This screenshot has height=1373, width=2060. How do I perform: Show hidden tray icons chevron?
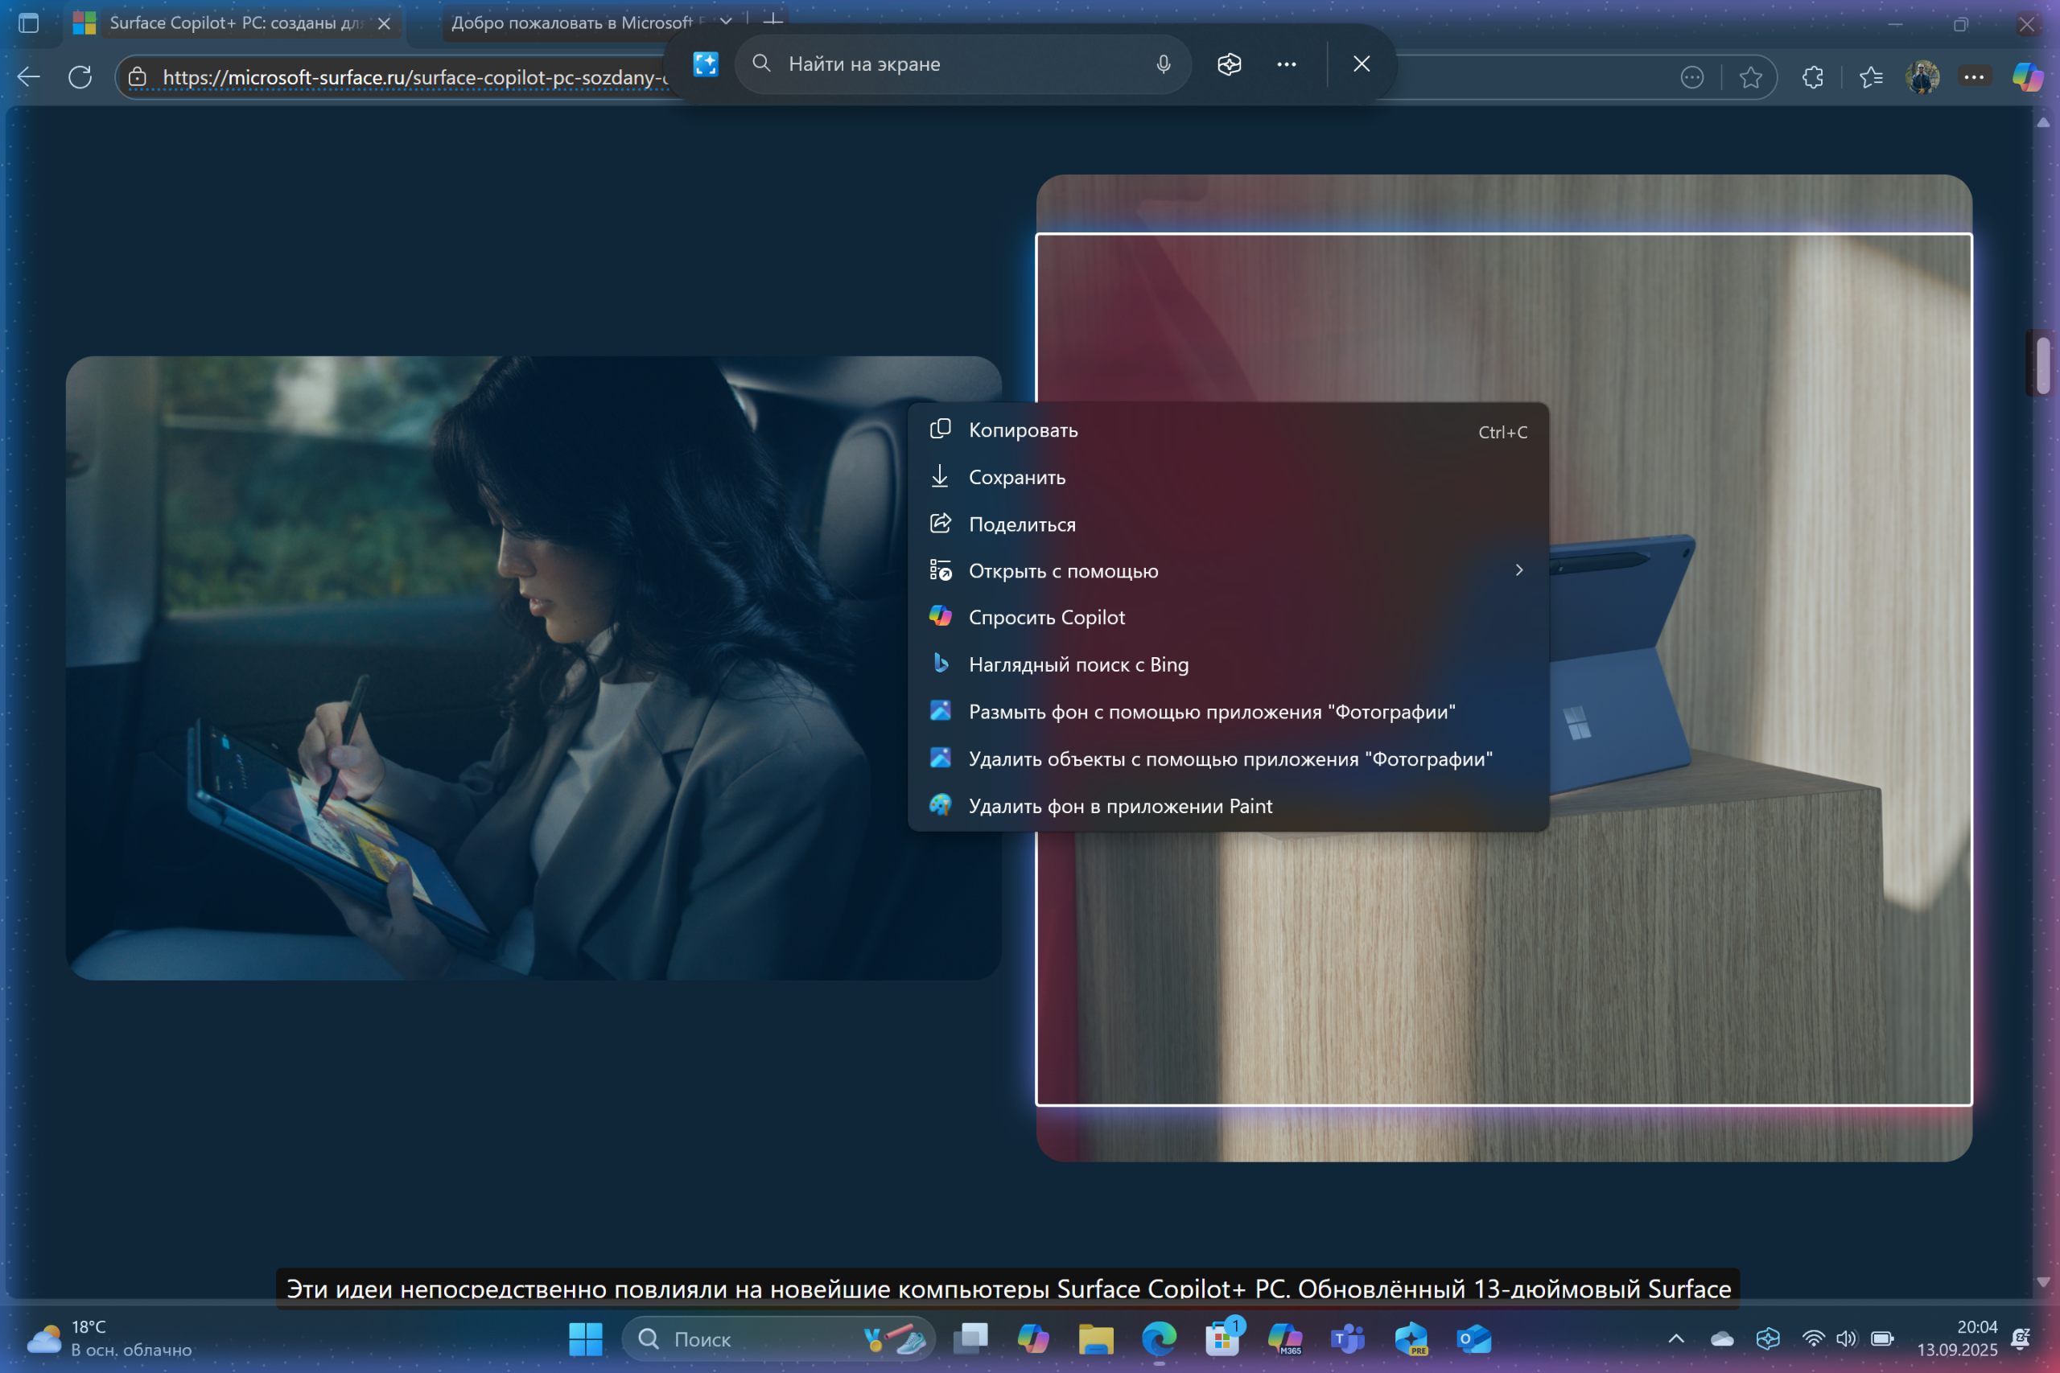tap(1676, 1338)
